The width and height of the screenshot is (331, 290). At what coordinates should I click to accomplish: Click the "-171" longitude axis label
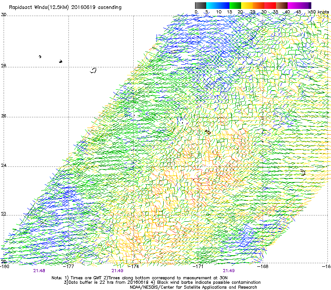[x=198, y=267]
